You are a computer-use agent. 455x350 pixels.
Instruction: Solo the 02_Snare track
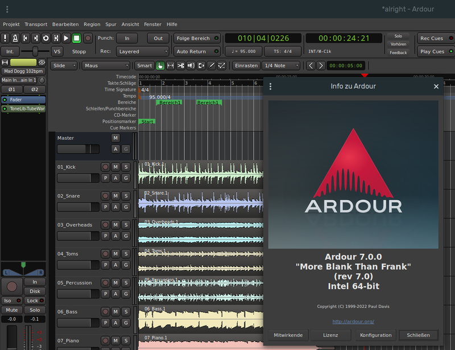pyautogui.click(x=126, y=196)
